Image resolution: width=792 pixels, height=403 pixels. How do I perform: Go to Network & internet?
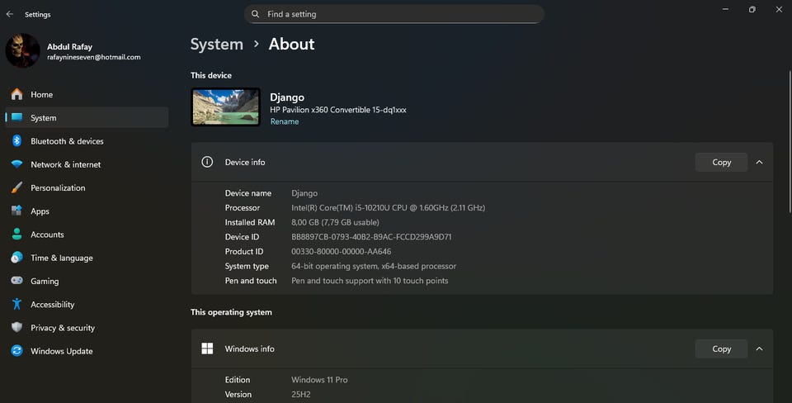[x=87, y=164]
